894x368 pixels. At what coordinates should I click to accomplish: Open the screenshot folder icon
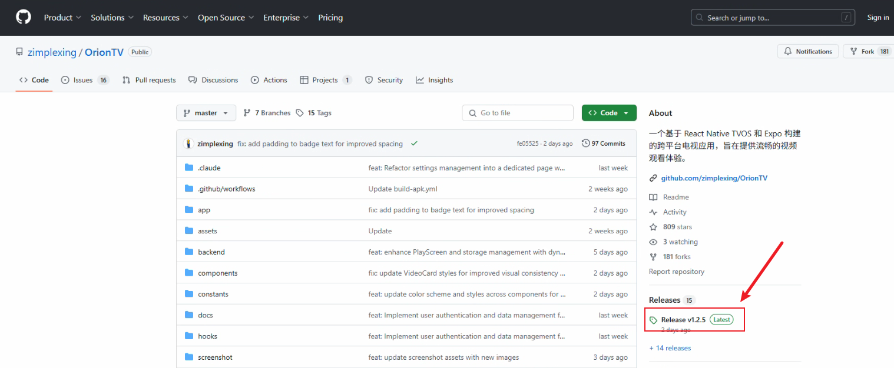pyautogui.click(x=189, y=357)
